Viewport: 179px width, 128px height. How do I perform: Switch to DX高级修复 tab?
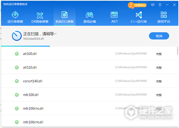pyautogui.click(x=40, y=18)
